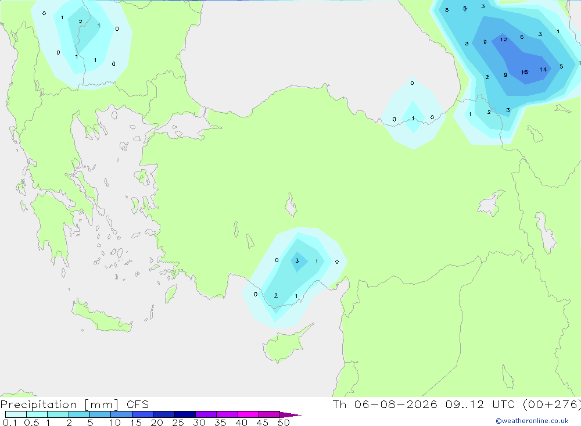Screen dimensions: 581x426
Task: Click the lightest cyan 0.1–0.5 legend swatch
Action: tap(16, 414)
